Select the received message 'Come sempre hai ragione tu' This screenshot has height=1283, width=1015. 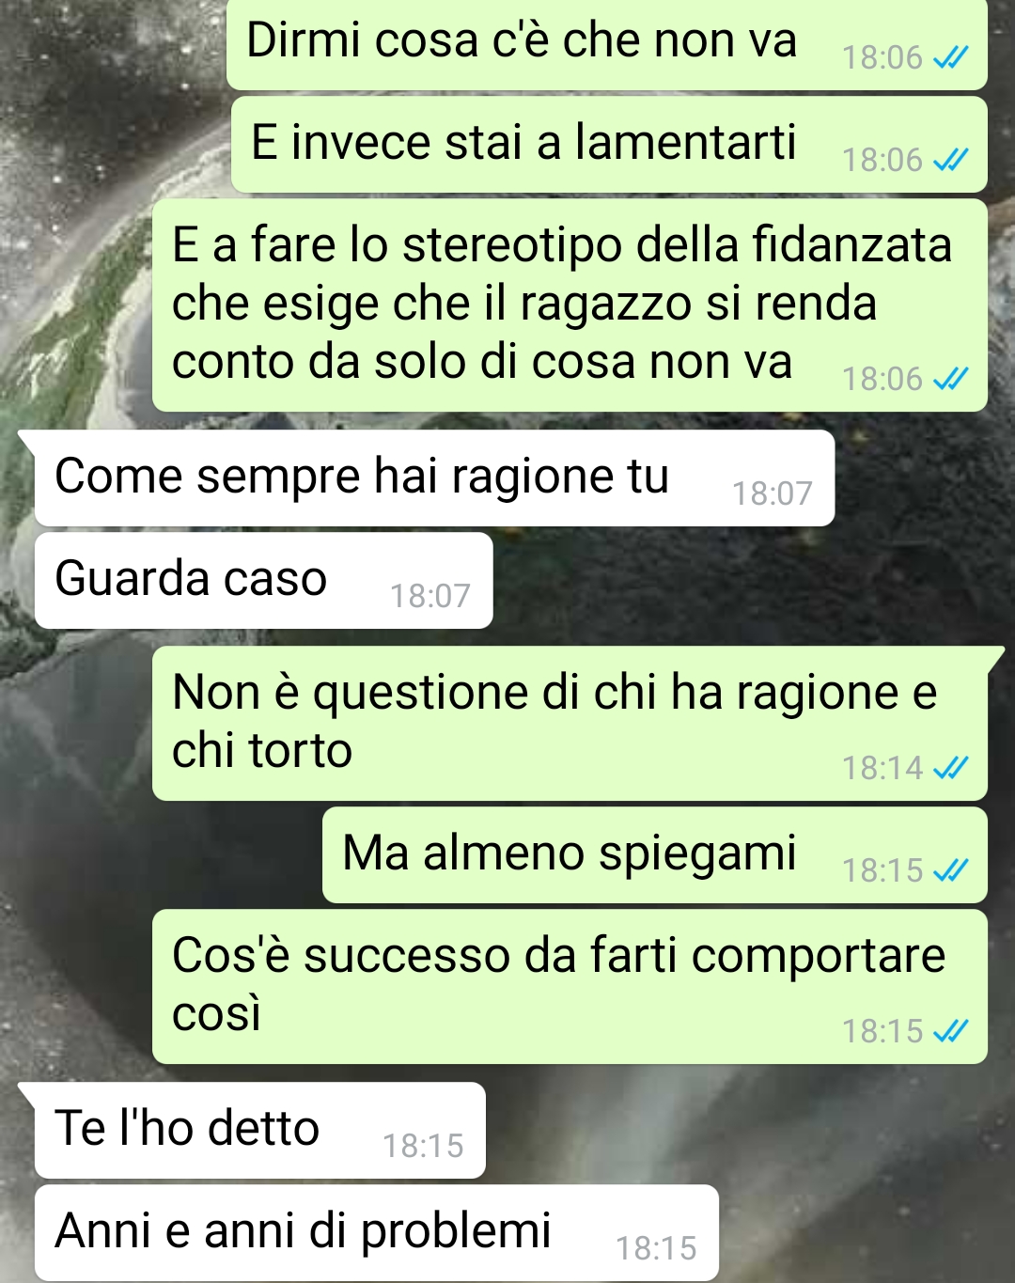tap(434, 478)
